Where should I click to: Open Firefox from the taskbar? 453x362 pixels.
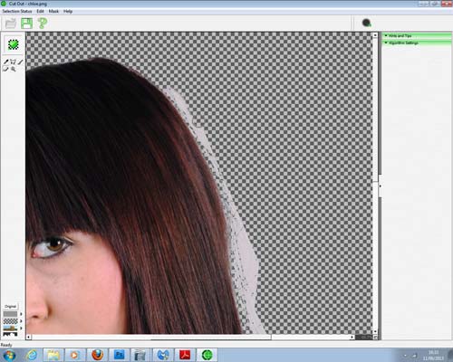pyautogui.click(x=97, y=355)
